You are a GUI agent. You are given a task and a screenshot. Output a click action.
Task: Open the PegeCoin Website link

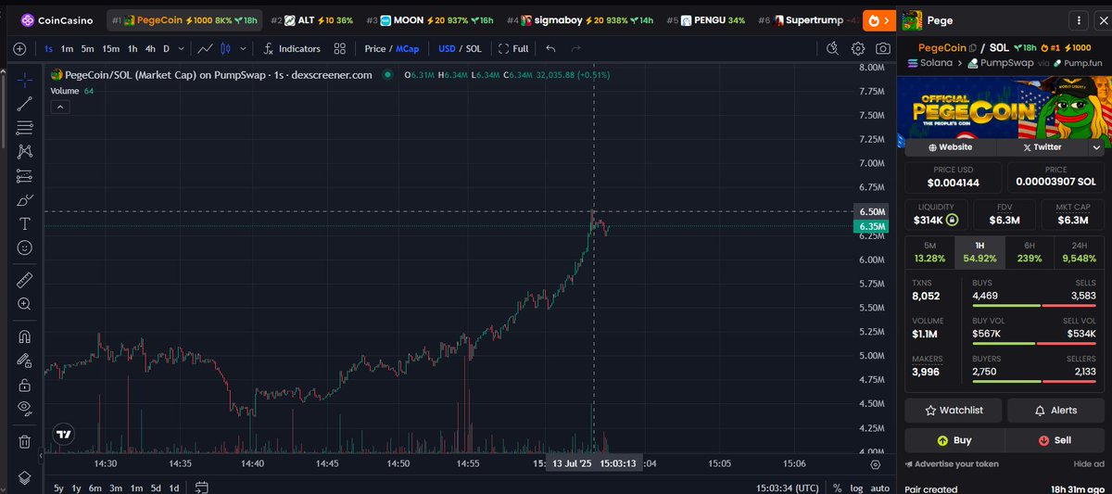click(x=951, y=146)
